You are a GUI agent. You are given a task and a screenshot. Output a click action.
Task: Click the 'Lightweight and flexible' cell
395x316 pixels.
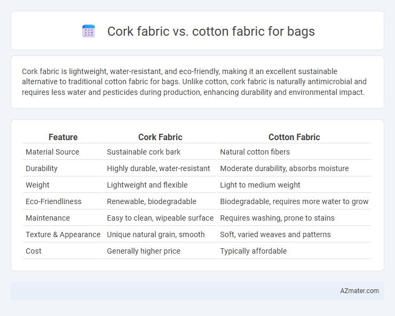[147, 185]
